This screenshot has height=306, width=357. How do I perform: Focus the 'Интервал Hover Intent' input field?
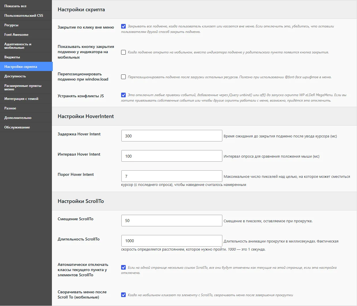coord(172,156)
